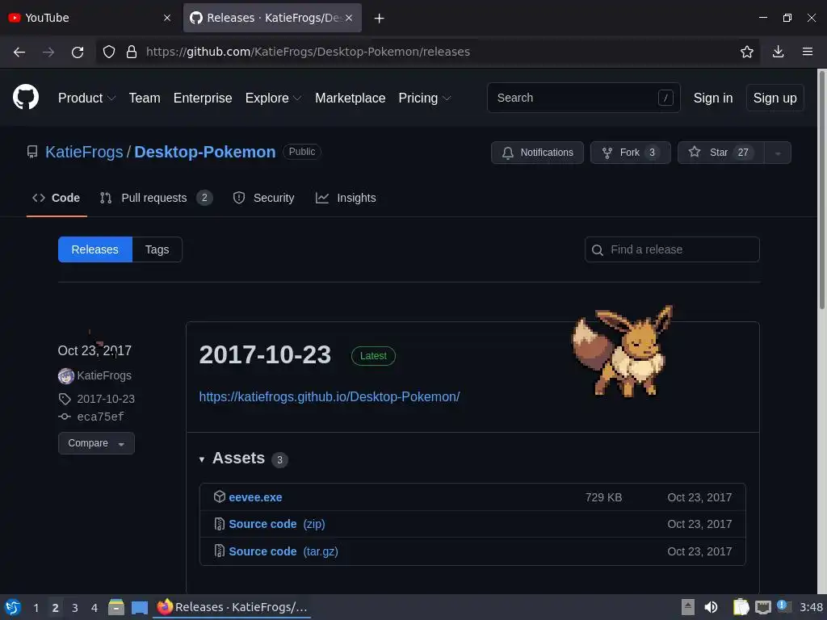The height and width of the screenshot is (620, 827).
Task: Switch to workspace 1
Action: tap(36, 608)
